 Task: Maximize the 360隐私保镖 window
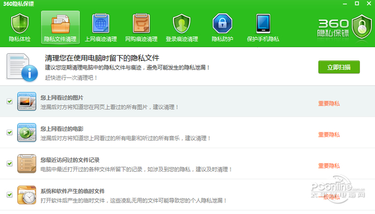click(x=357, y=3)
